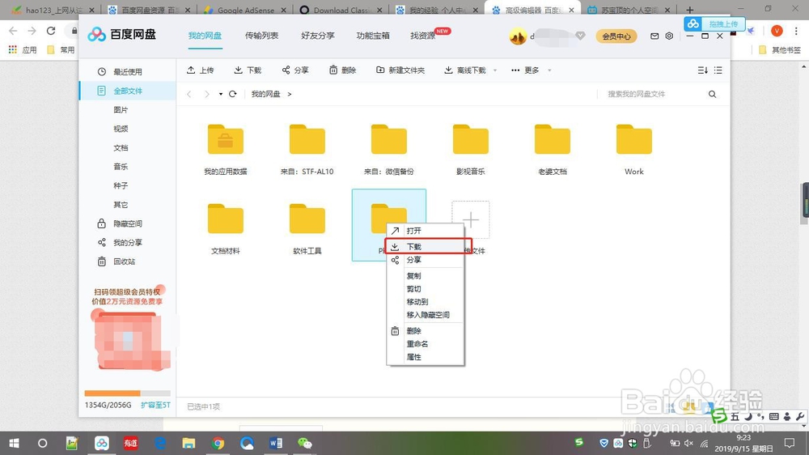Select the 老婆文档 folder

click(552, 150)
